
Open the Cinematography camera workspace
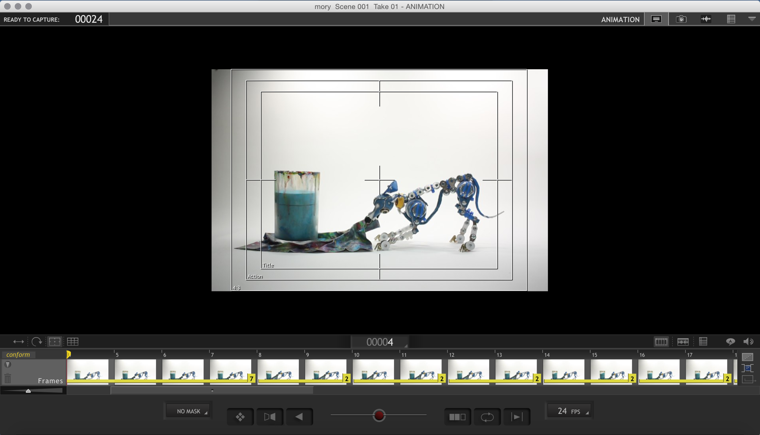click(681, 19)
